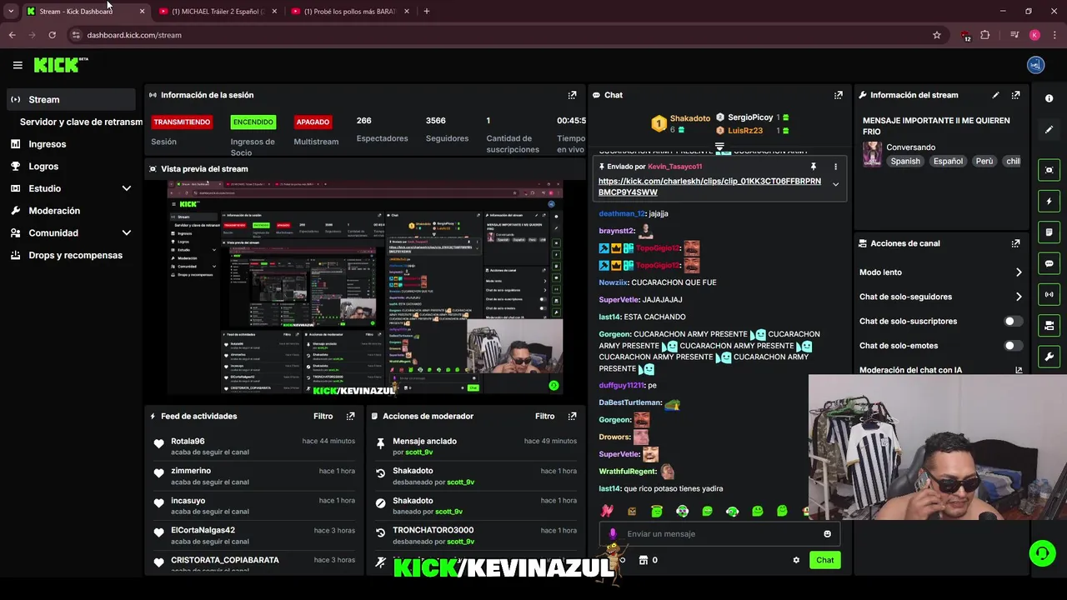Pop out the Chat panel
Image resolution: width=1067 pixels, height=600 pixels.
(838, 95)
